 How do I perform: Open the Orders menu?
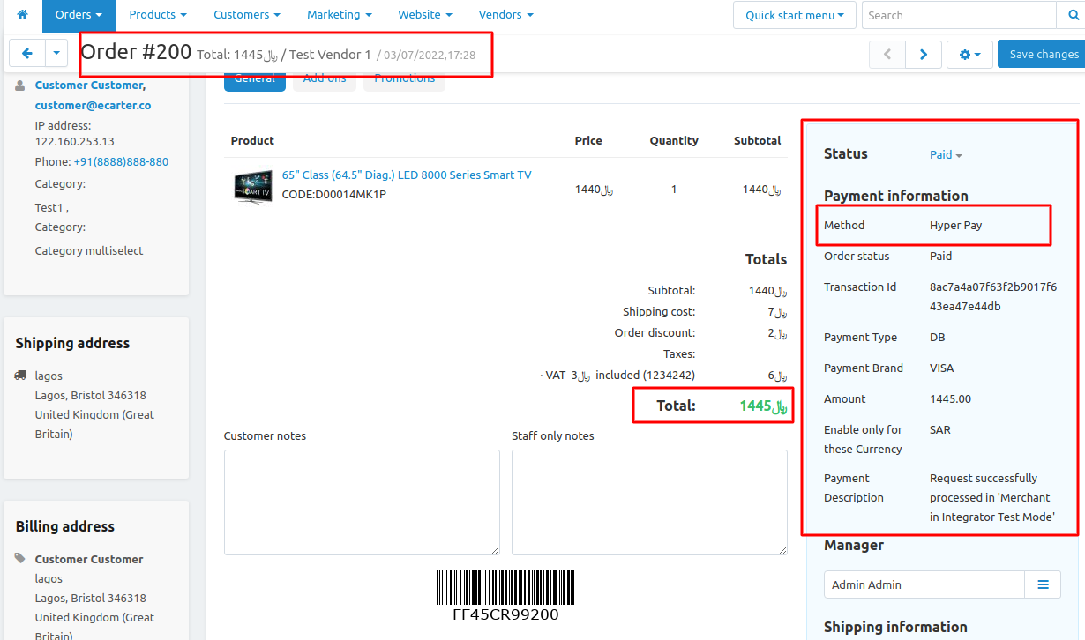point(79,15)
